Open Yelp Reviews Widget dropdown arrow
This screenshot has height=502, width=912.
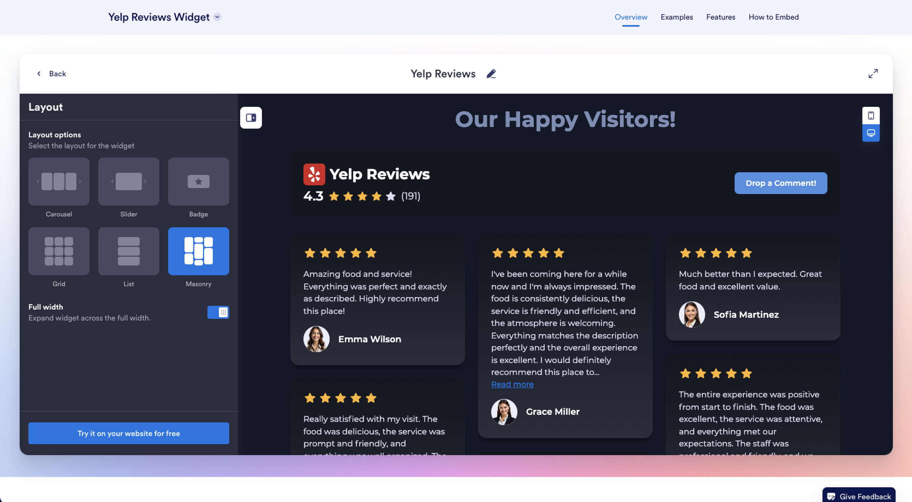(217, 17)
